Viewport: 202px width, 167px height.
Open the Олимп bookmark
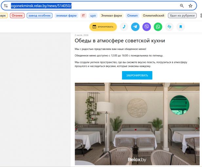point(132,16)
